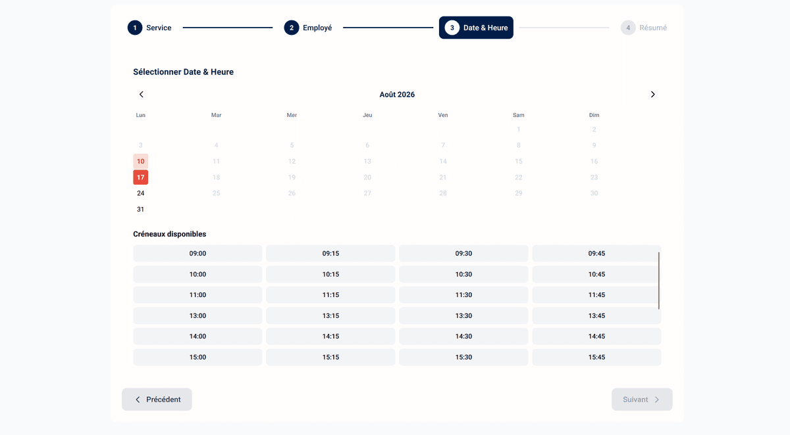Book the 13:15 slot

coord(330,315)
